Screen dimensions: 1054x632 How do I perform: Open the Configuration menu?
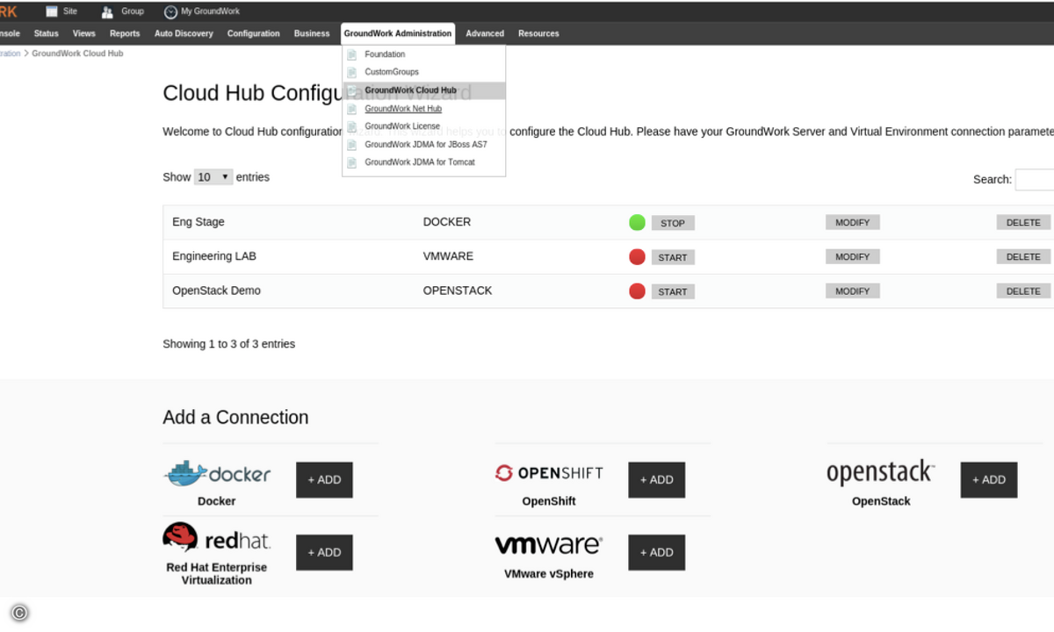(254, 33)
